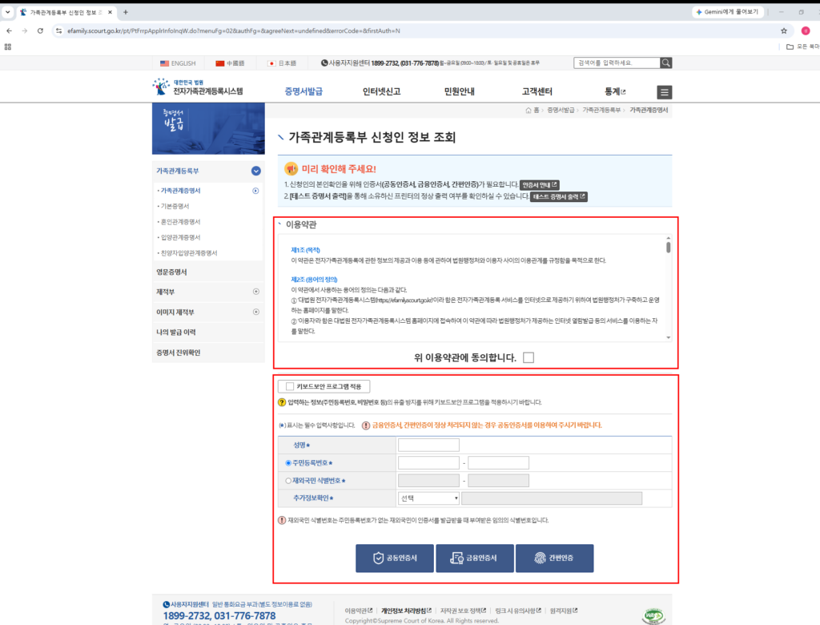The height and width of the screenshot is (625, 820).
Task: Expand the 제적부 sidebar section
Action: [x=256, y=292]
